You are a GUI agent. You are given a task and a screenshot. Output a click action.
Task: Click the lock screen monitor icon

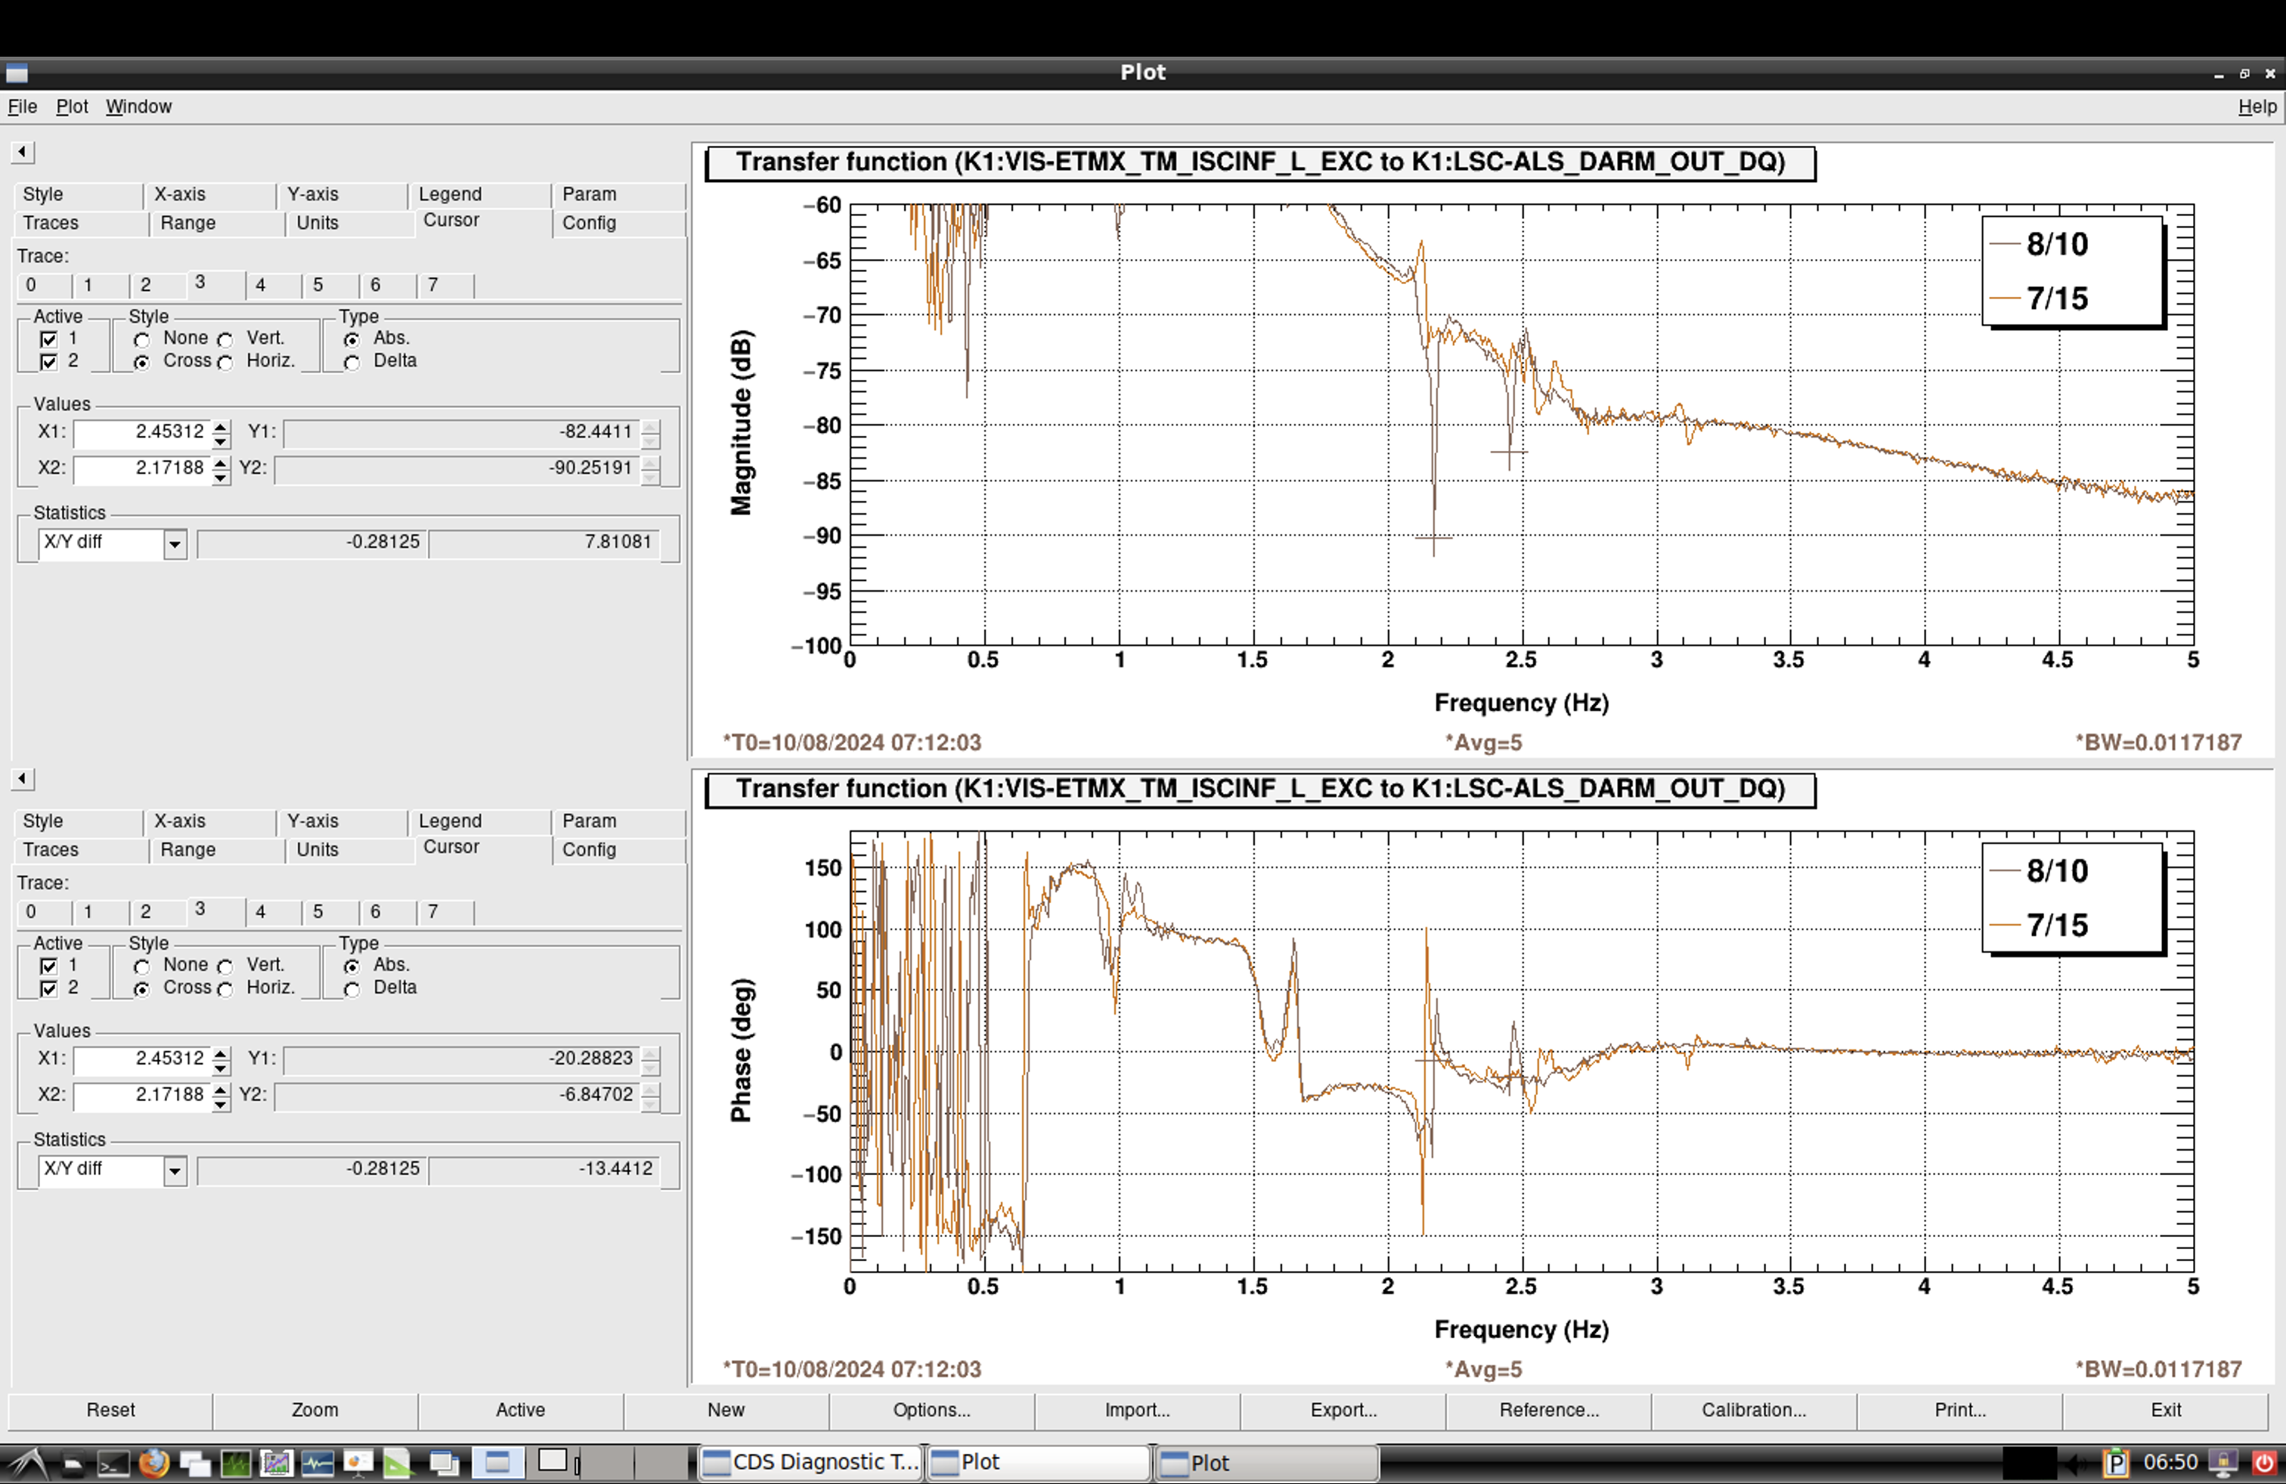[x=2222, y=1463]
